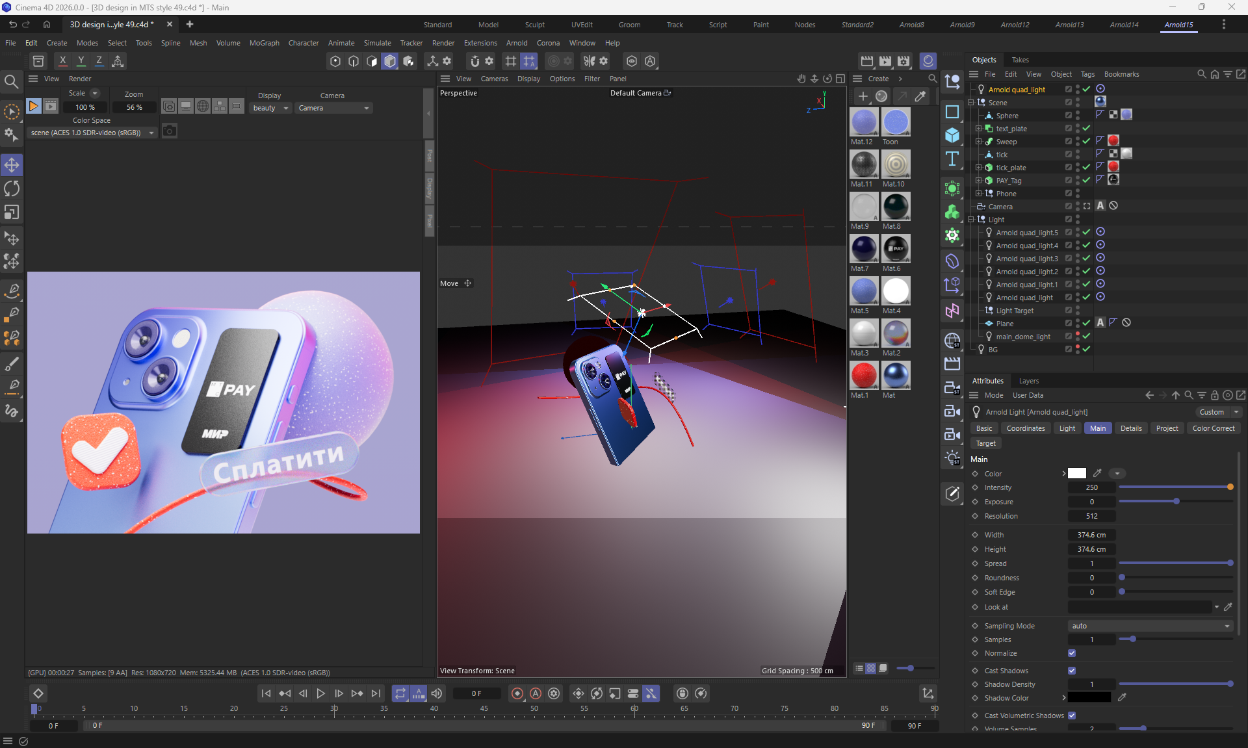The width and height of the screenshot is (1248, 748).
Task: Open the MoGraph menu
Action: (x=264, y=43)
